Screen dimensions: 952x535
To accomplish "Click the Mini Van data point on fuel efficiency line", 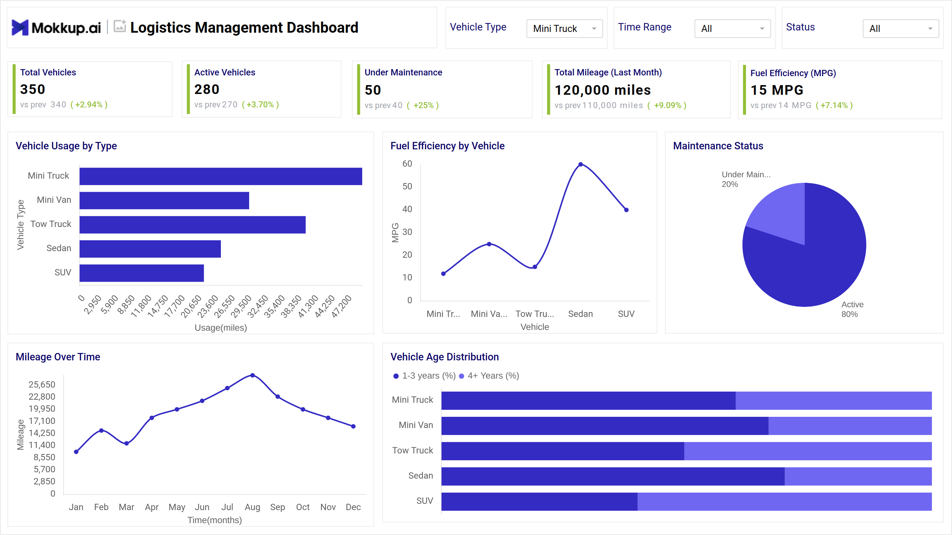I will pos(489,244).
